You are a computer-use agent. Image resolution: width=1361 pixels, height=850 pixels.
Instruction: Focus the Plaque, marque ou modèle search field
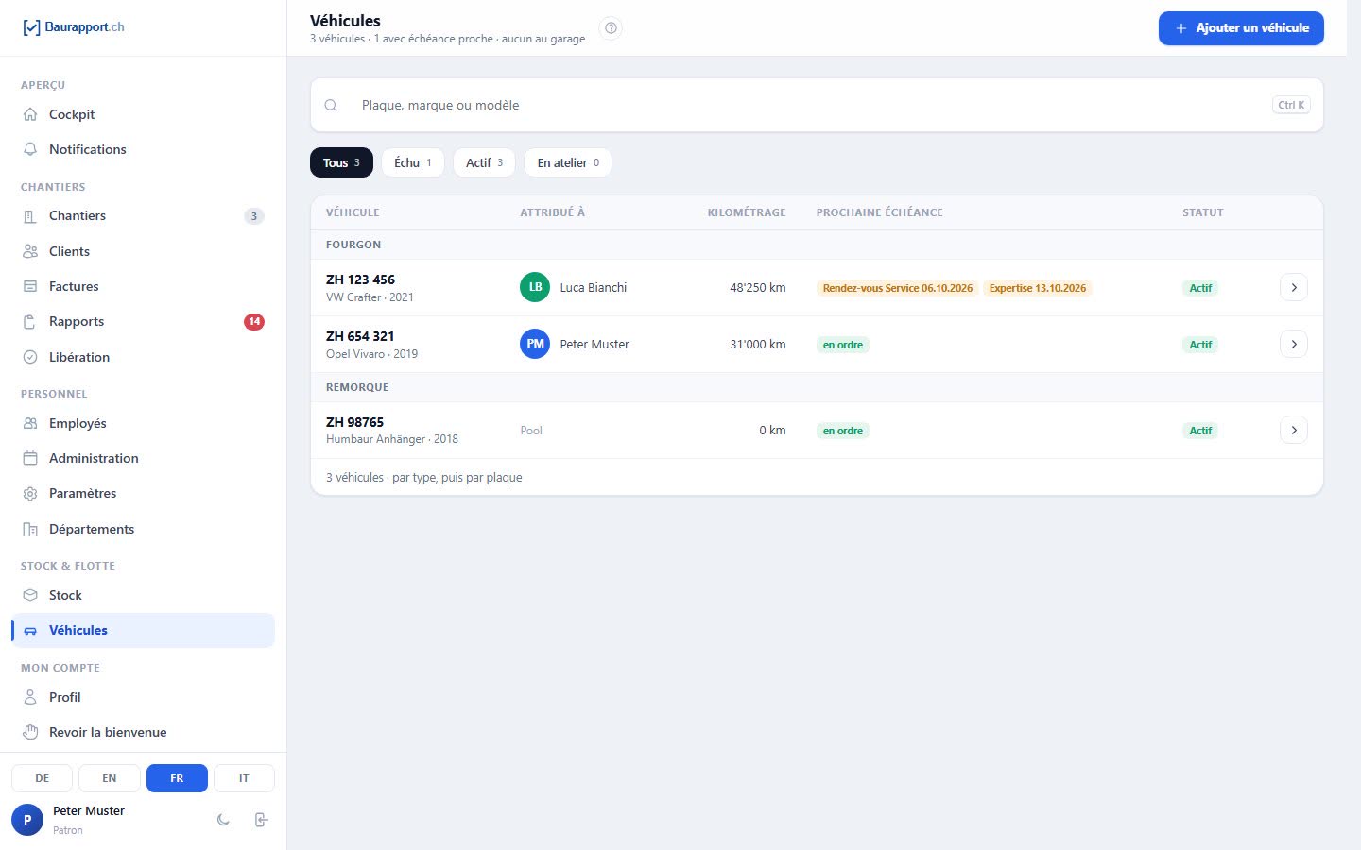[x=817, y=105]
